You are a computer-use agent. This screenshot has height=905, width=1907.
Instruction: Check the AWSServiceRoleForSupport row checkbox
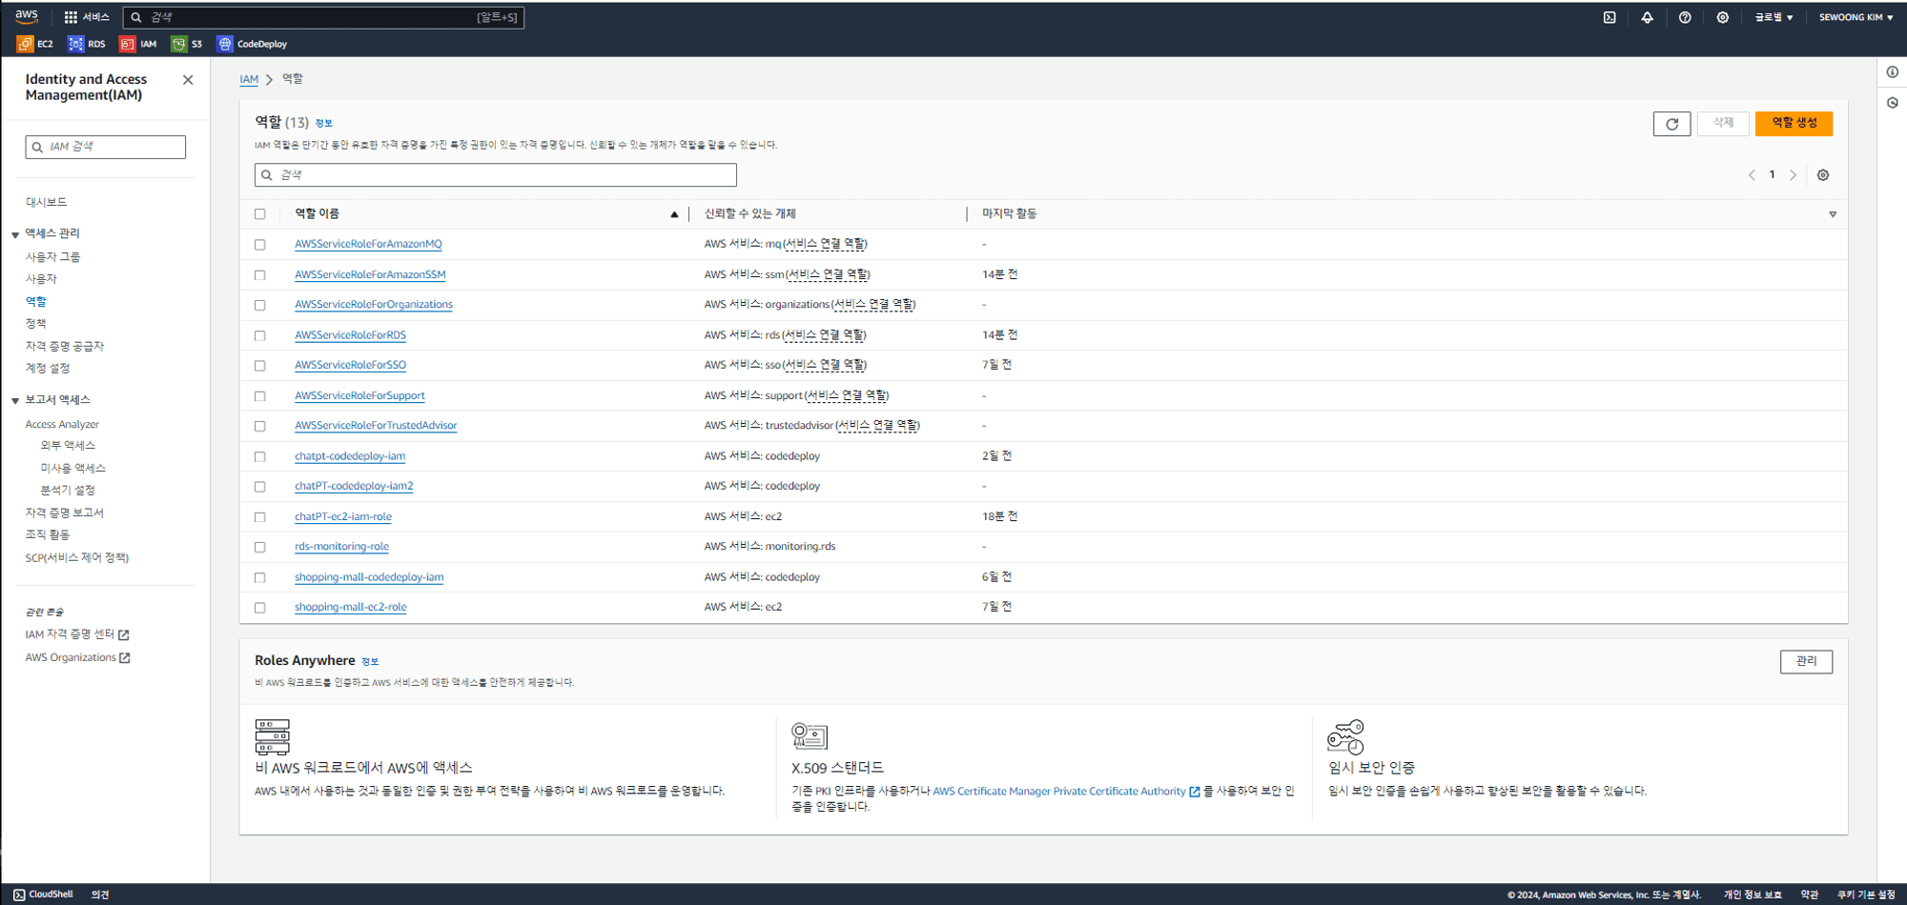(x=259, y=396)
